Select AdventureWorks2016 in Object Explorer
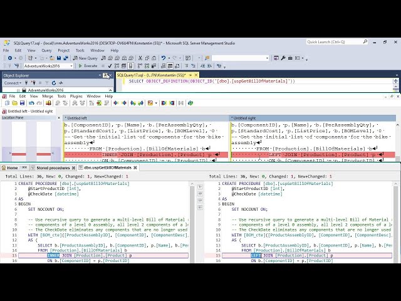 (46, 90)
